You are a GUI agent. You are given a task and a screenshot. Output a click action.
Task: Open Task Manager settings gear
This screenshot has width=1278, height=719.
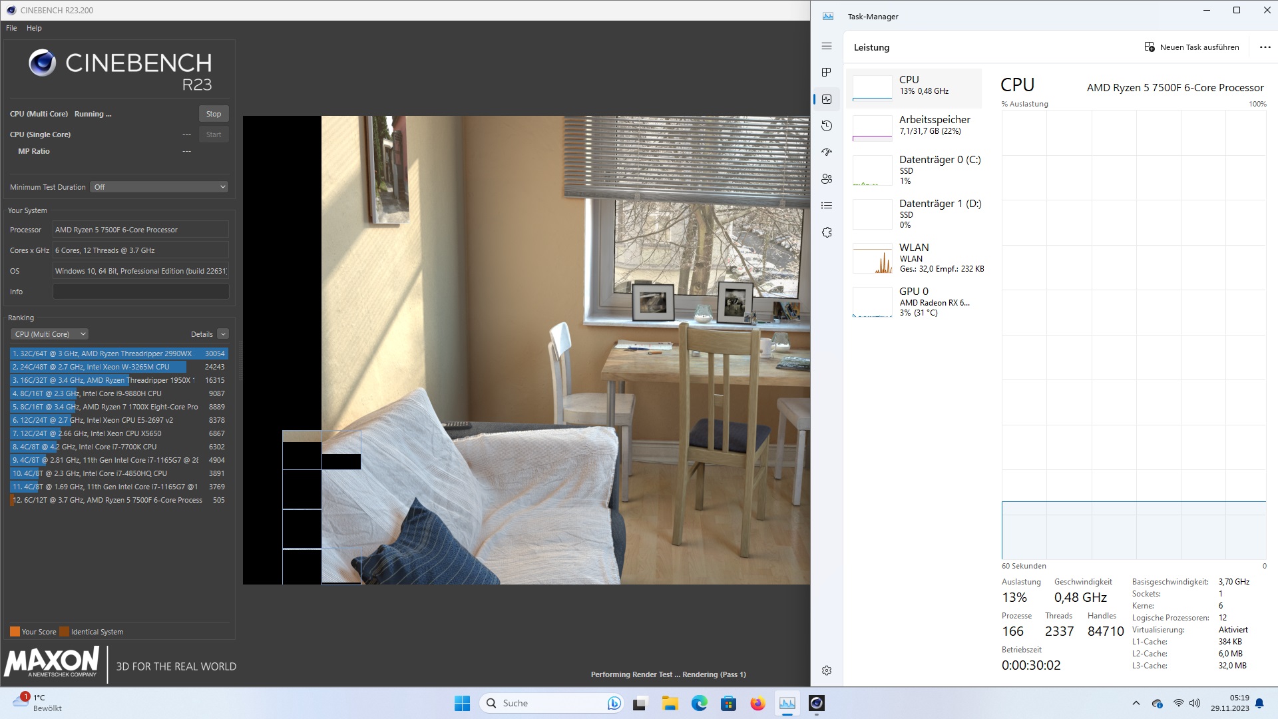[827, 670]
